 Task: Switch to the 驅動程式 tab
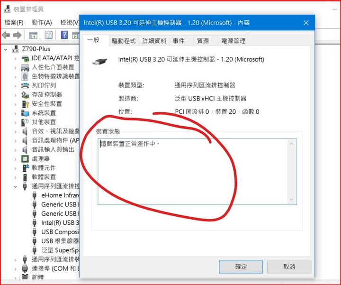tap(124, 41)
